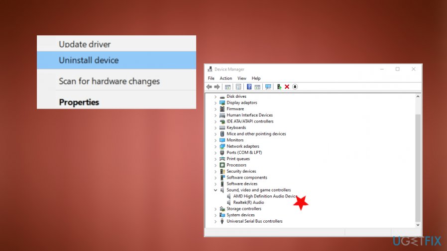Expand the Print queues node
This screenshot has height=251, width=447.
(x=216, y=159)
